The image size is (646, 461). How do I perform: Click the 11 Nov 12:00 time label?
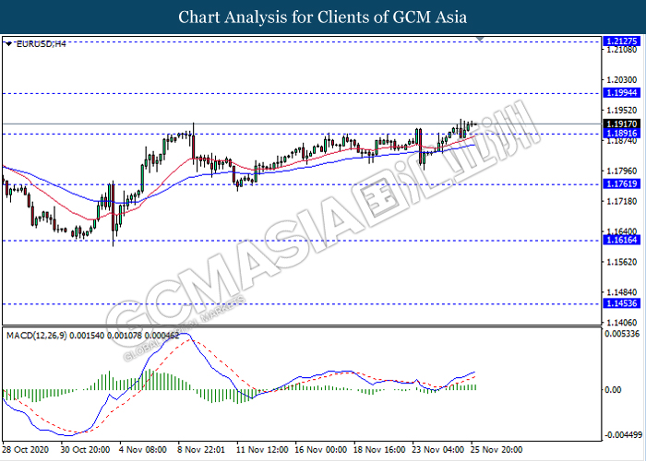[262, 450]
